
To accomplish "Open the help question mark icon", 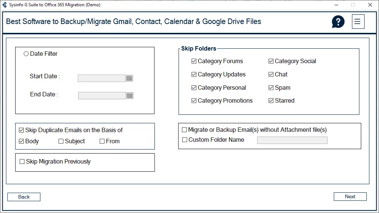I will coord(338,22).
